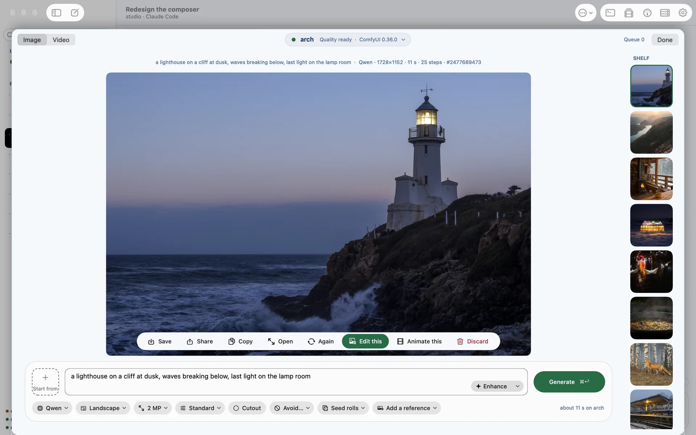Click the print-style icon next to terminal icon
This screenshot has height=435, width=696.
click(x=629, y=13)
